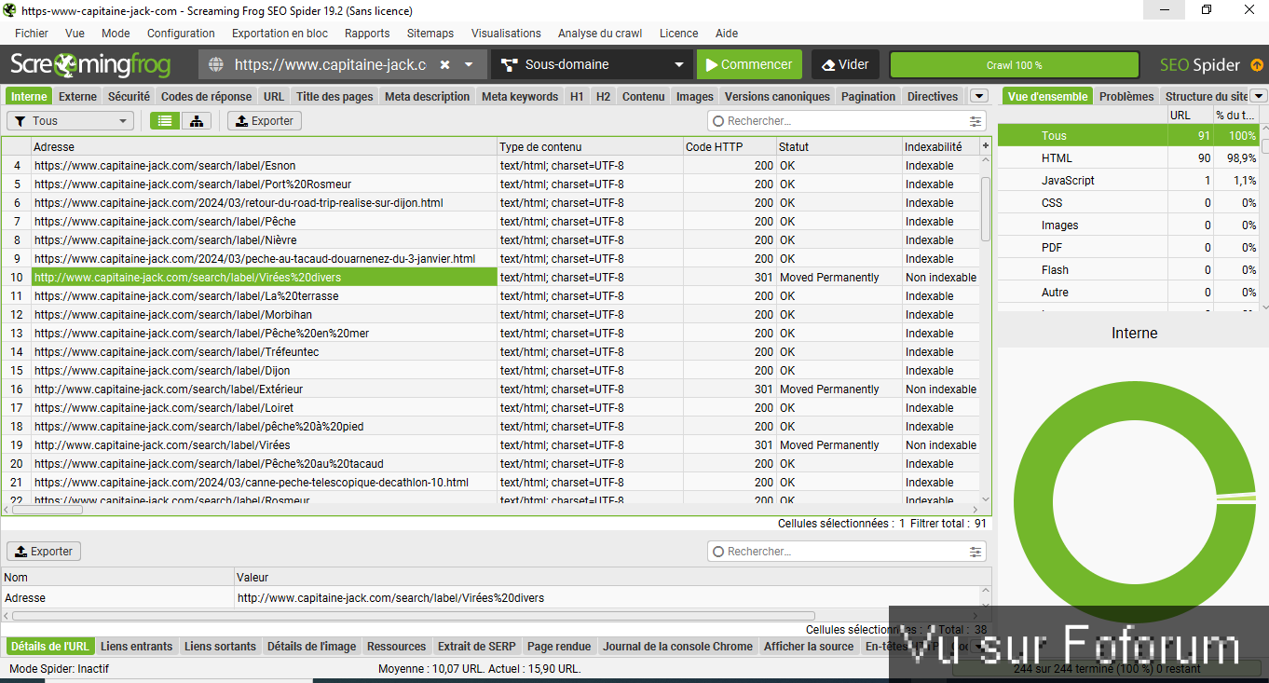Open the Tous filter dropdown

[x=71, y=121]
